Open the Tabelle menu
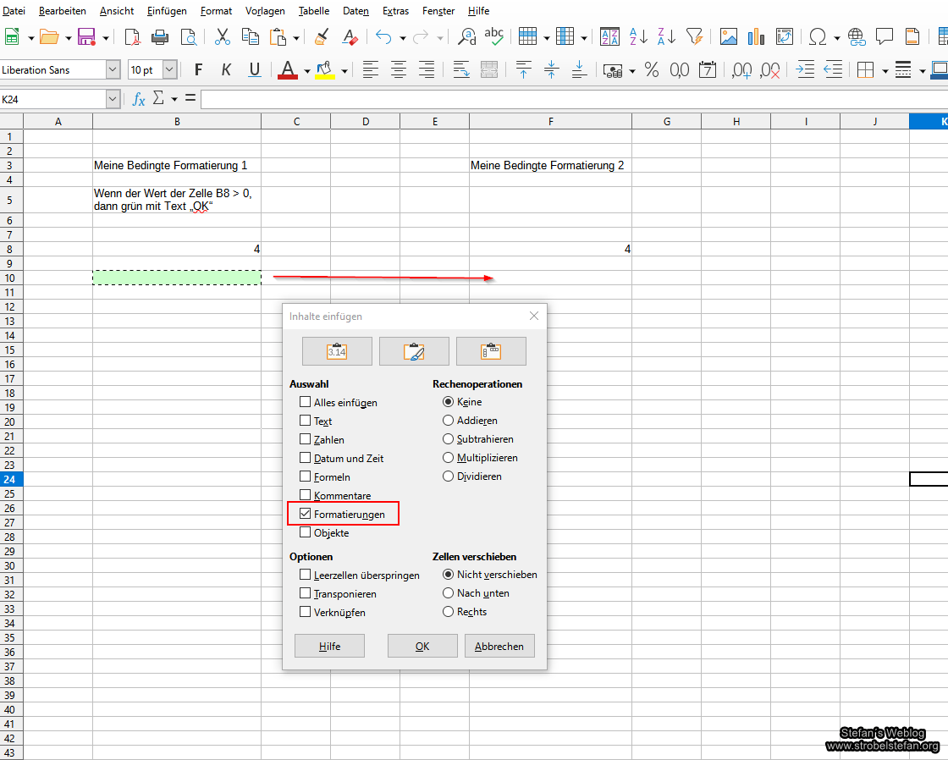 pos(314,11)
